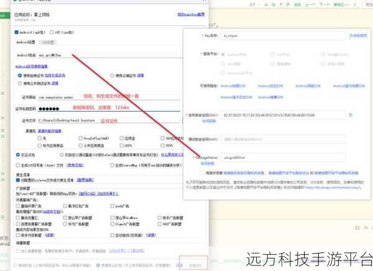
Task: Check the 小米应用商店 channel checkbox
Action: pos(80,145)
